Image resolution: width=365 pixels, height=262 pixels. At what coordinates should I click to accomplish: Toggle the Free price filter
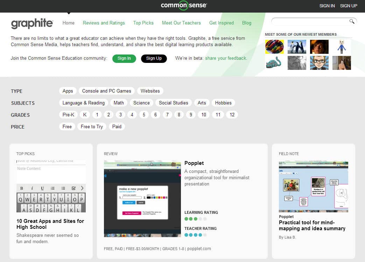(67, 126)
